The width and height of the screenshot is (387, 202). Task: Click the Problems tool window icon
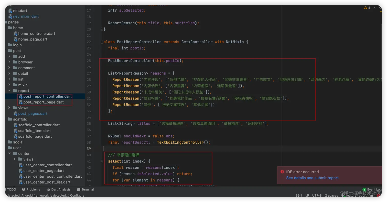point(24,189)
